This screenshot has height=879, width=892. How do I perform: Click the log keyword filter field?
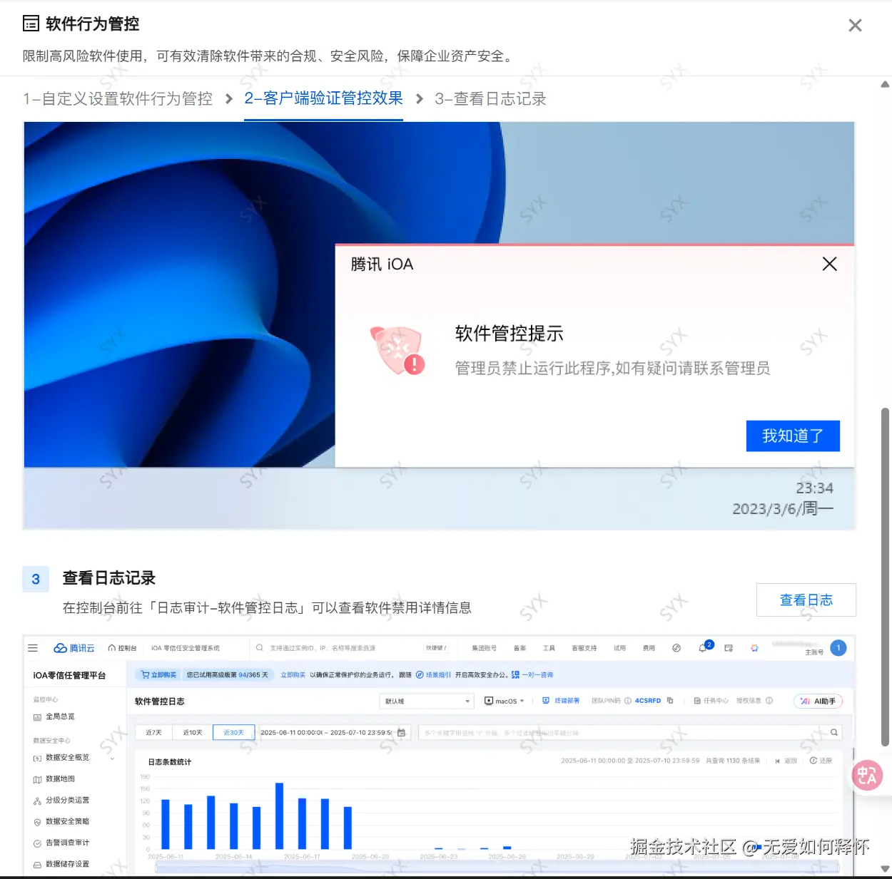coord(630,732)
